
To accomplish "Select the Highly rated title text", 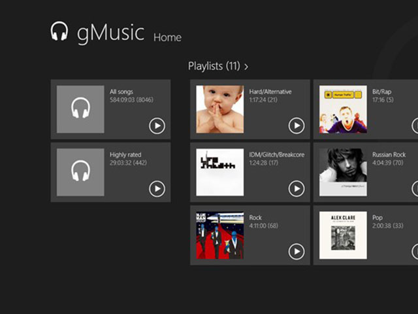I will pyautogui.click(x=125, y=155).
